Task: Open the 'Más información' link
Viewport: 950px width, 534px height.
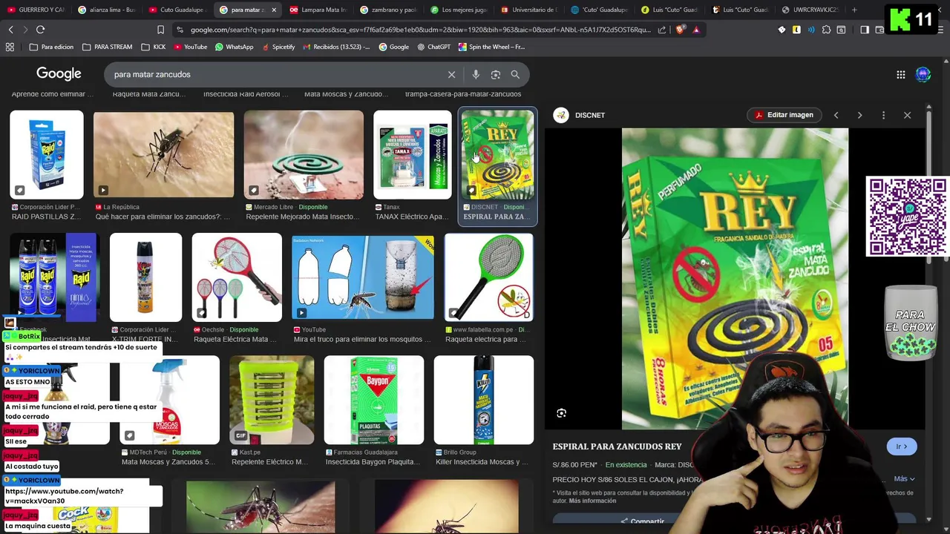Action: coord(592,501)
